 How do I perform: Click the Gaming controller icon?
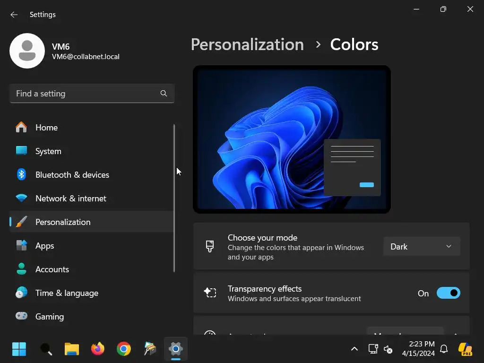point(21,316)
